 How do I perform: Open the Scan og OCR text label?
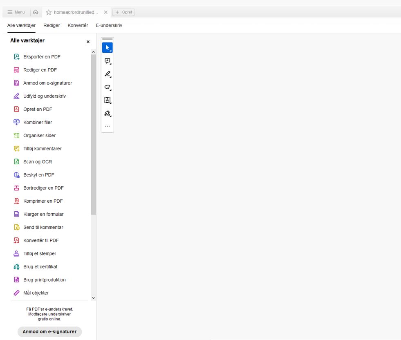38,161
